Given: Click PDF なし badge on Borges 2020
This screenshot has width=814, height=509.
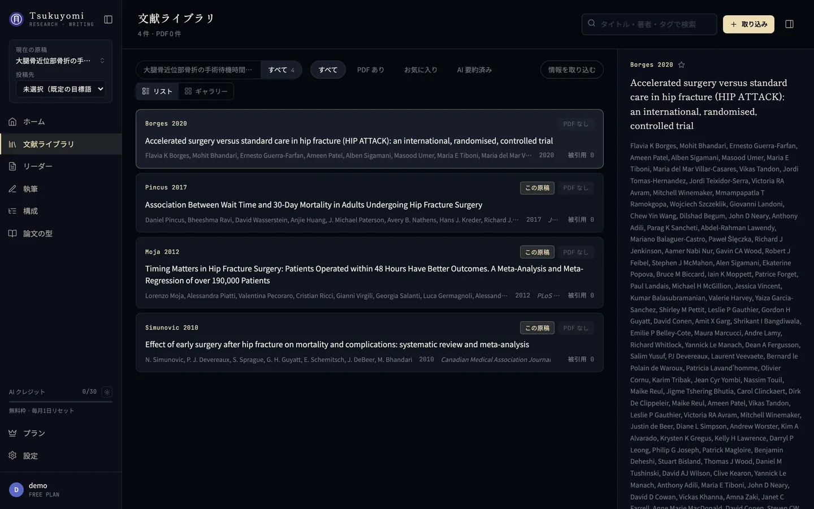Looking at the screenshot, I should (575, 124).
